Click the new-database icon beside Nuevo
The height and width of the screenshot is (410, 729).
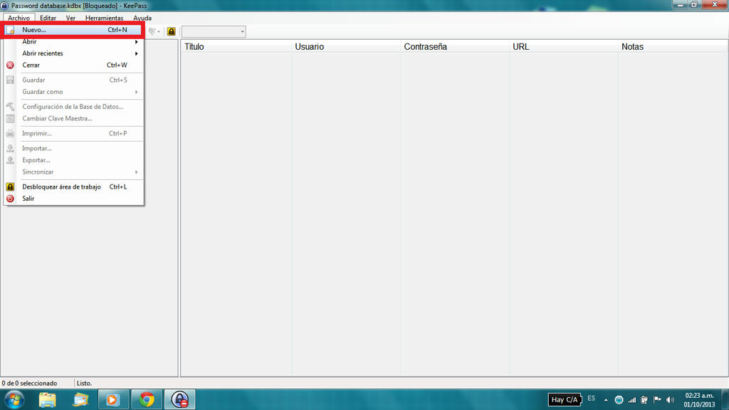pos(10,30)
